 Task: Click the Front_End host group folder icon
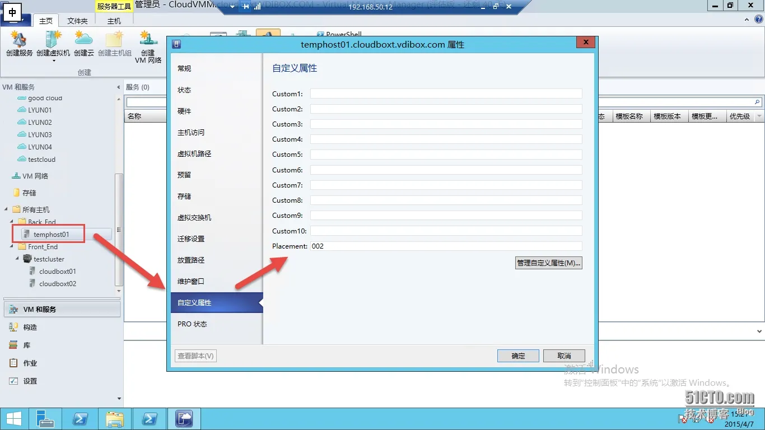pos(22,247)
